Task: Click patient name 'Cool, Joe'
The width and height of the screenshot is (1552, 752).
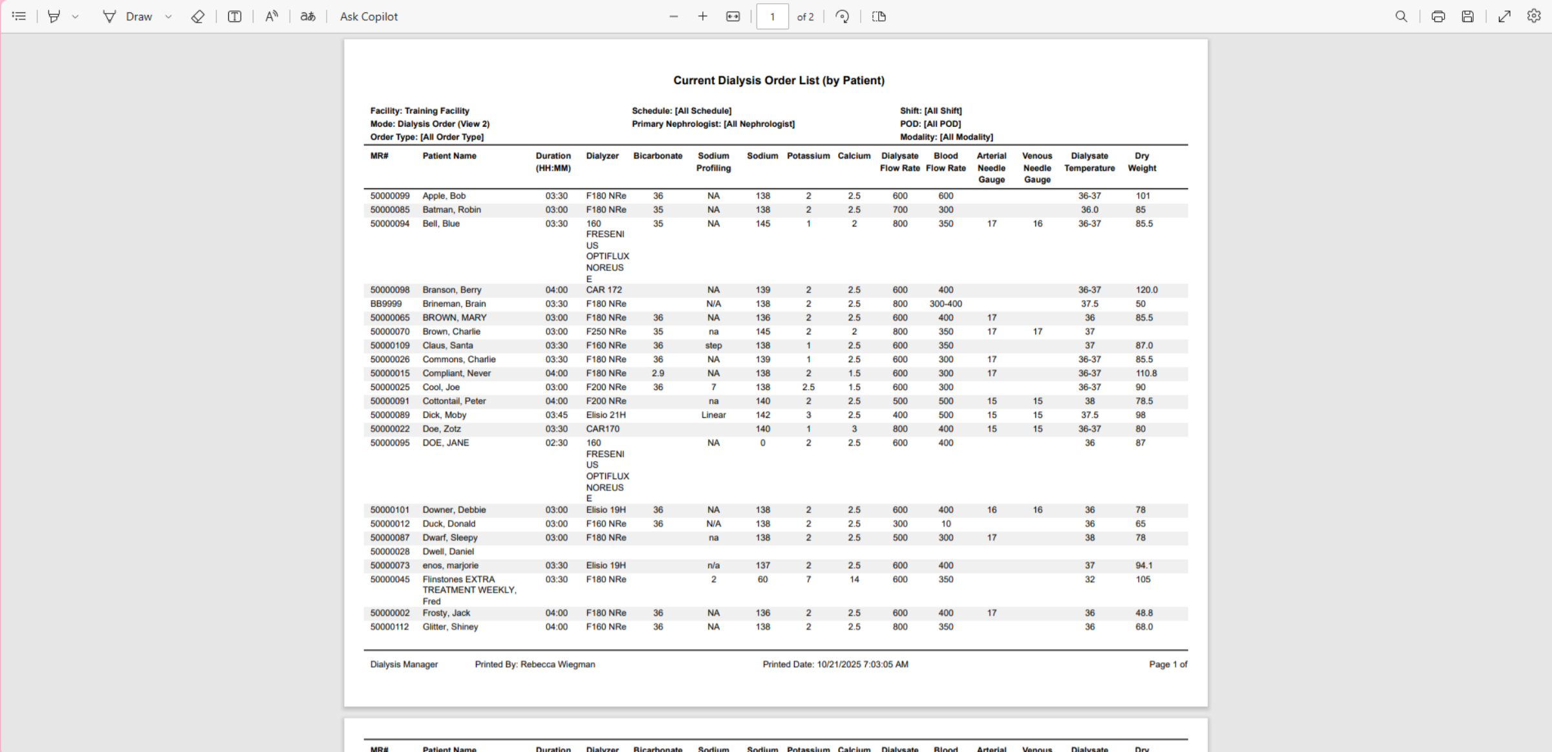Action: pos(441,387)
